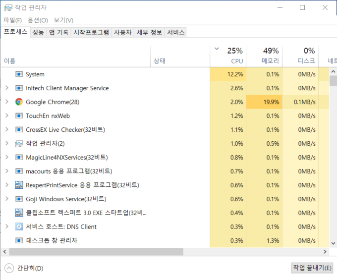Viewport: 337px width, 280px height.
Task: Expand the macourts 응용 프로그램 row
Action: 7,171
